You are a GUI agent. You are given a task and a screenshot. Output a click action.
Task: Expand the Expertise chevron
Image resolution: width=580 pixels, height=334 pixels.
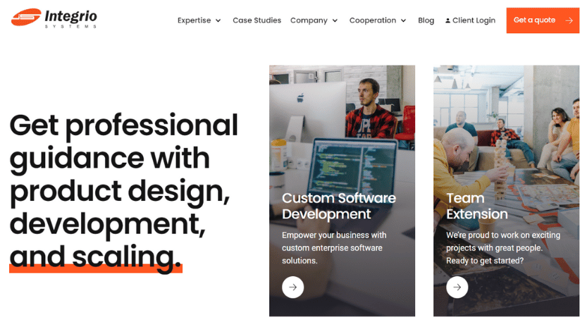[x=218, y=20]
